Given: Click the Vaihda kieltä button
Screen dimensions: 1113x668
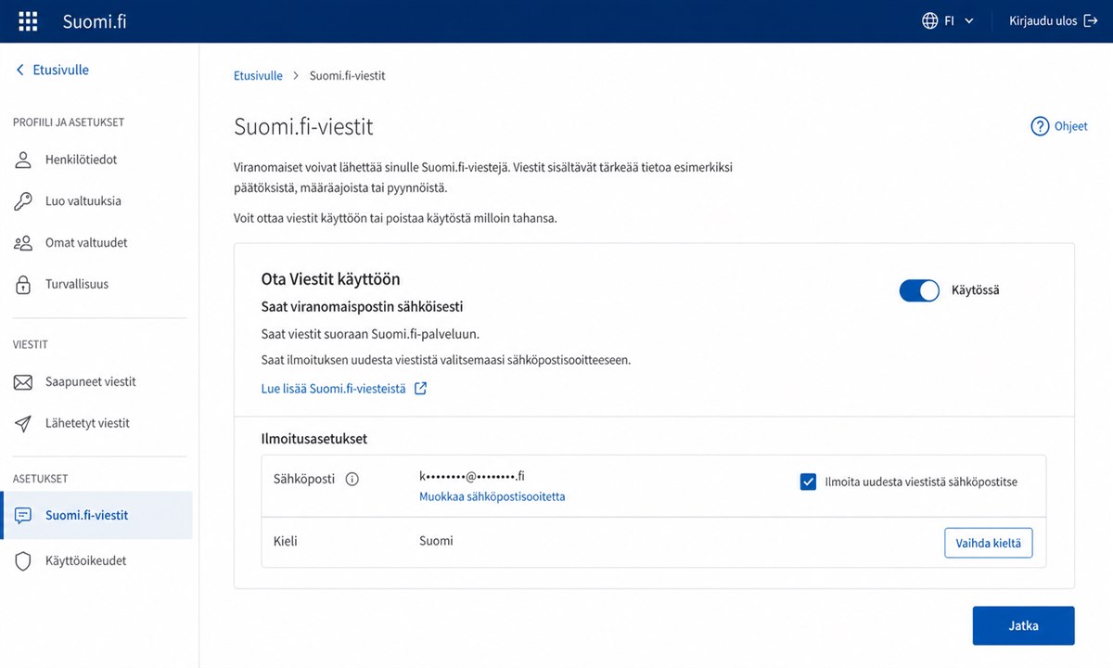Looking at the screenshot, I should 988,543.
